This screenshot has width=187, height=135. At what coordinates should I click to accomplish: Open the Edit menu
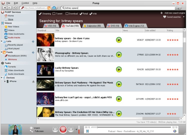click(16, 3)
